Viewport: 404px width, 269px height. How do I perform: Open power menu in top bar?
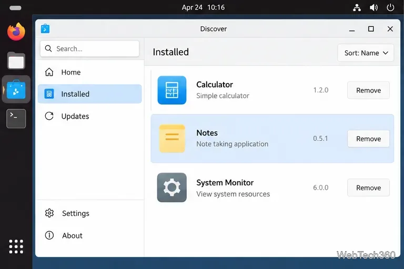[390, 7]
